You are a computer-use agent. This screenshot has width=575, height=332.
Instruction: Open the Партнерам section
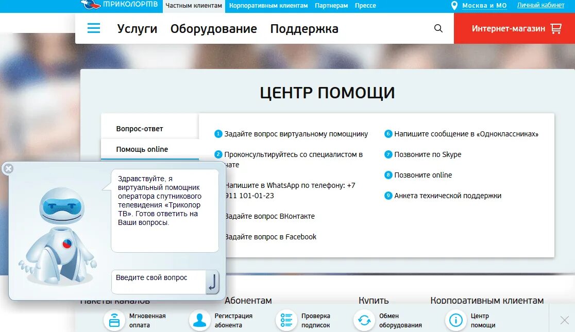coord(331,6)
